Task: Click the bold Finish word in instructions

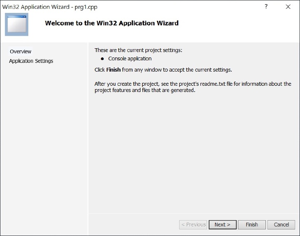Action: 113,70
